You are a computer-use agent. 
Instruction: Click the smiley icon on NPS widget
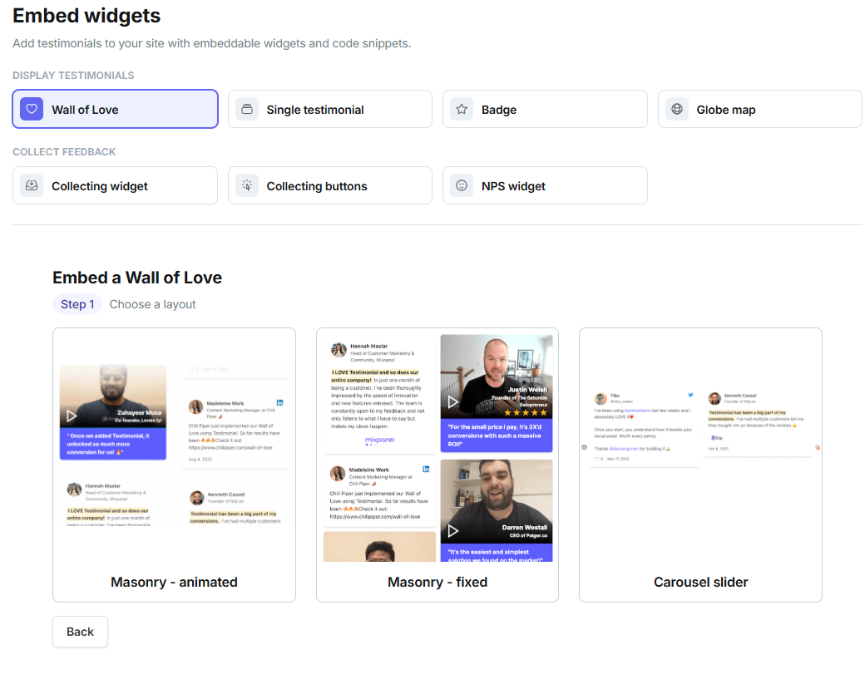click(x=462, y=185)
